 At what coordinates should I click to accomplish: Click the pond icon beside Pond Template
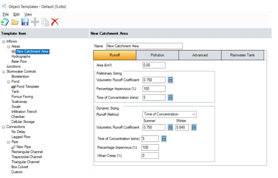coord(13,87)
